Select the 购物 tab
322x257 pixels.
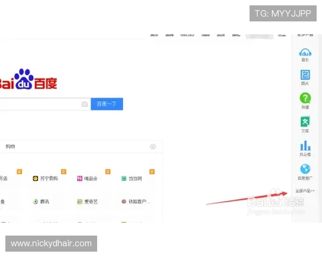pyautogui.click(x=10, y=147)
